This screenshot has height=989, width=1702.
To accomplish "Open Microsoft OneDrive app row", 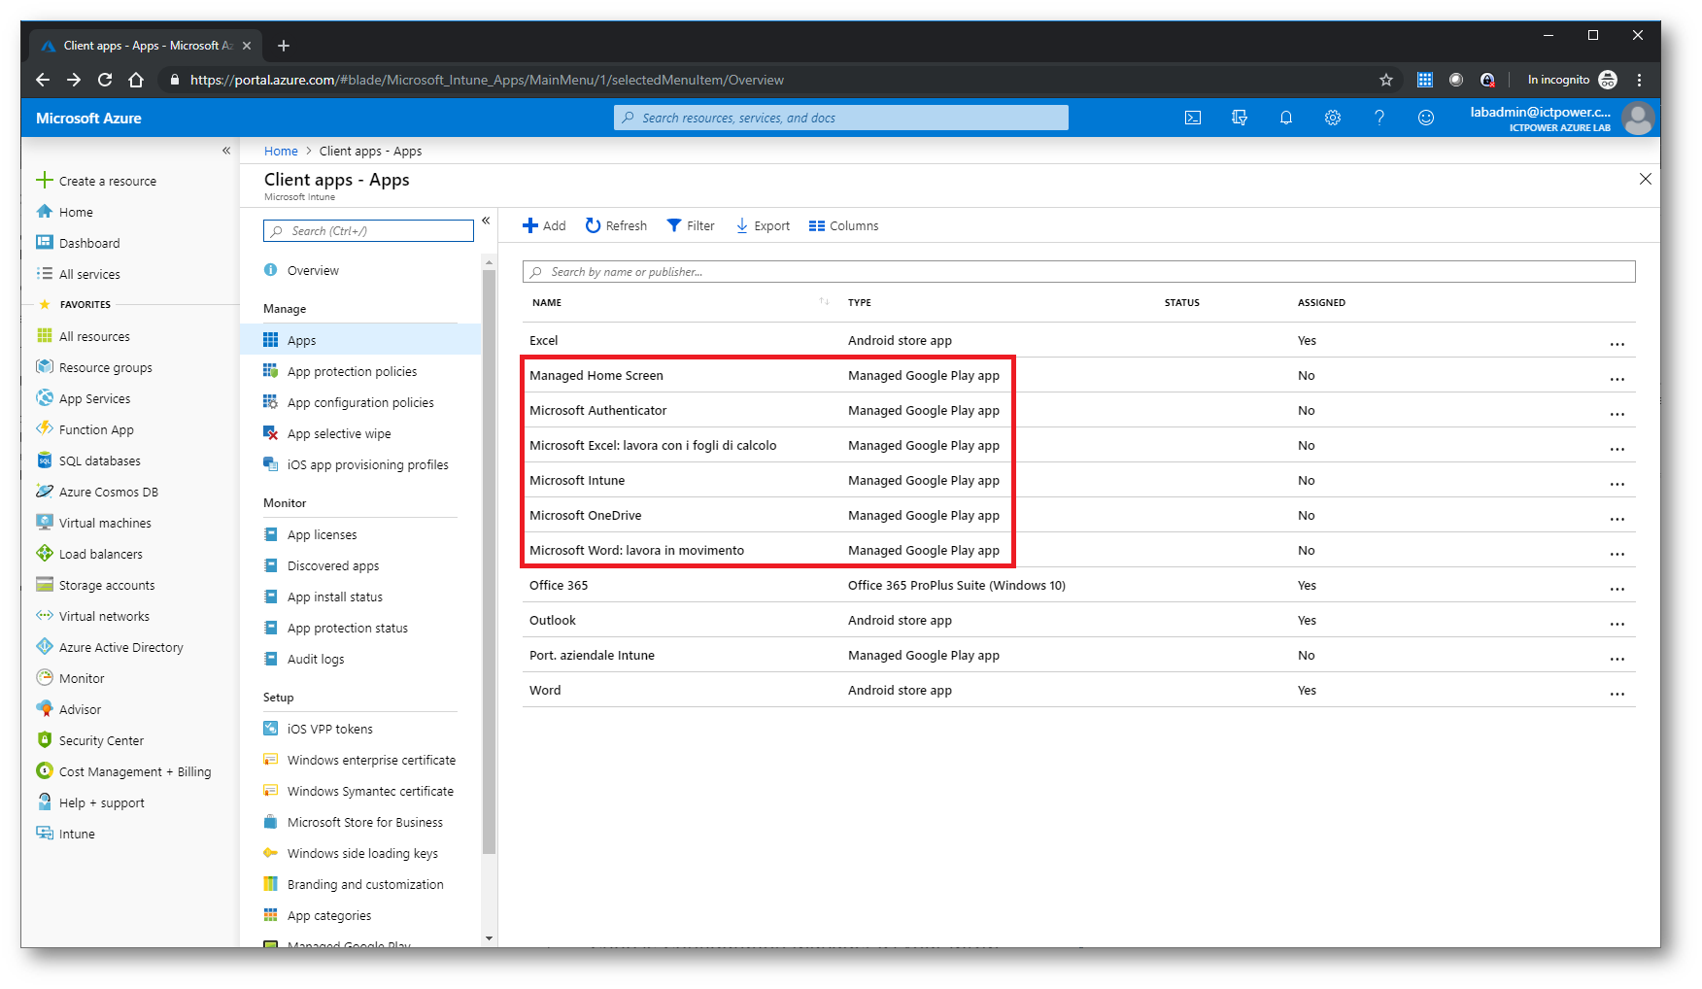I will pos(1078,515).
